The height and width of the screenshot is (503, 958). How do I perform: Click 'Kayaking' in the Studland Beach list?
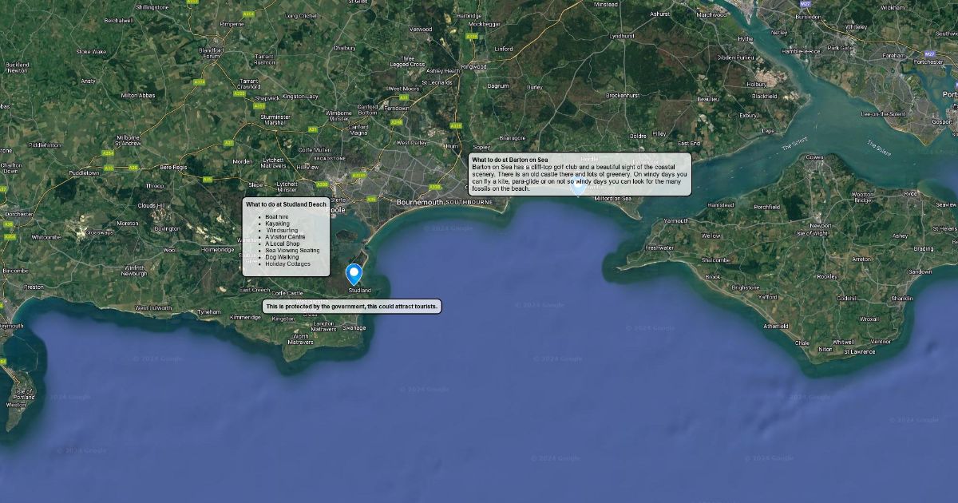pos(277,224)
